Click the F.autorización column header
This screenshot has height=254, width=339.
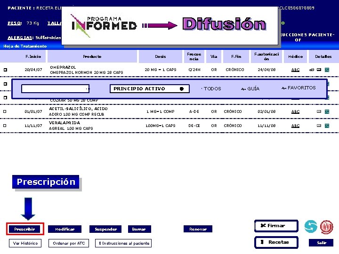coord(266,56)
